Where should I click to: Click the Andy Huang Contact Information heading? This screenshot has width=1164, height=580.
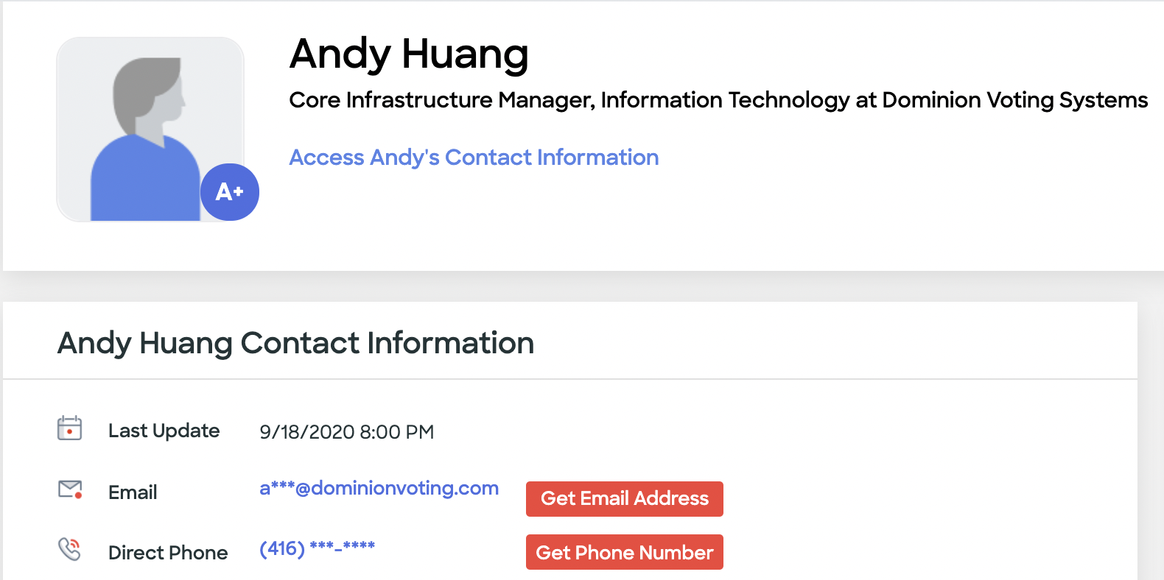pyautogui.click(x=295, y=343)
